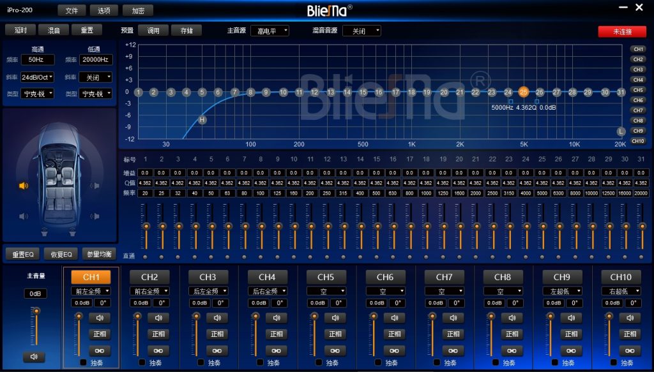Open the 低通 filter 类型 dropdown
This screenshot has width=654, height=372.
pyautogui.click(x=96, y=94)
